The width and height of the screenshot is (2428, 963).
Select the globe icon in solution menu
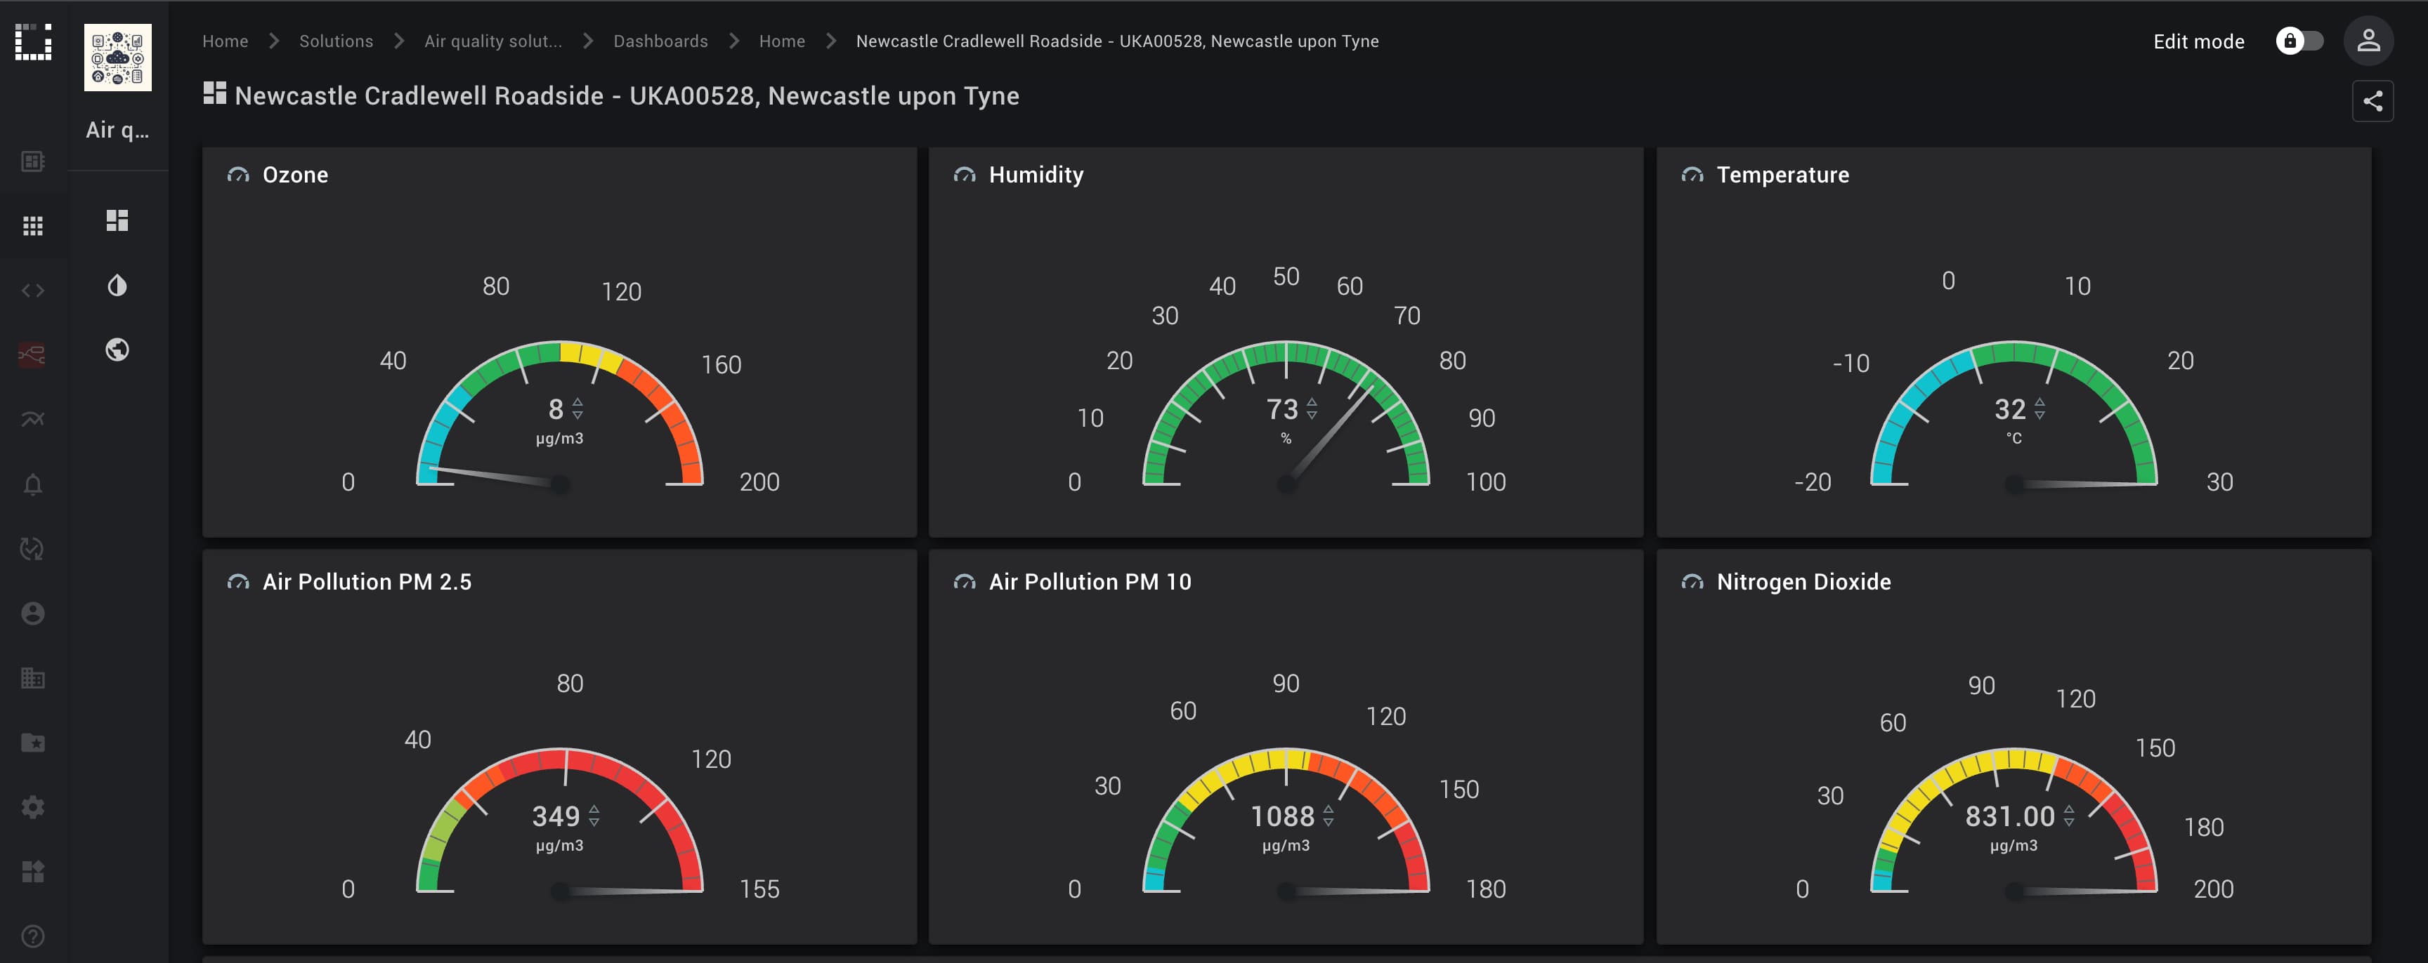pyautogui.click(x=117, y=350)
